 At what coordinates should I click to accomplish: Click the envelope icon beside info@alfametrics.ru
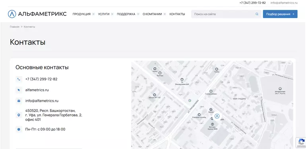(x=19, y=101)
